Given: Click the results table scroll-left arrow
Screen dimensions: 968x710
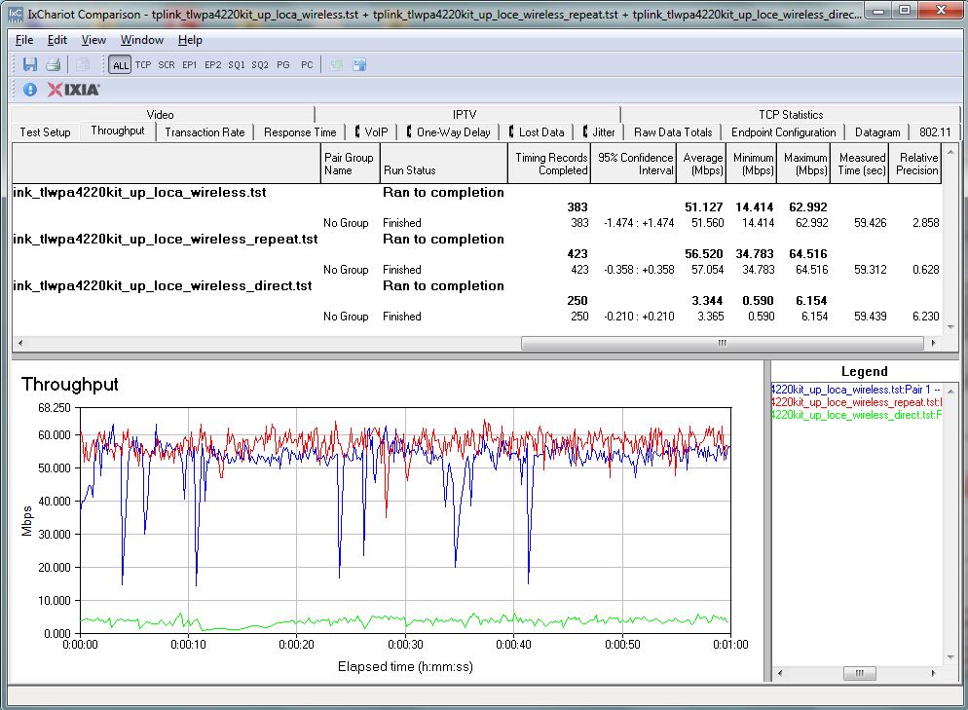Looking at the screenshot, I should pyautogui.click(x=20, y=343).
